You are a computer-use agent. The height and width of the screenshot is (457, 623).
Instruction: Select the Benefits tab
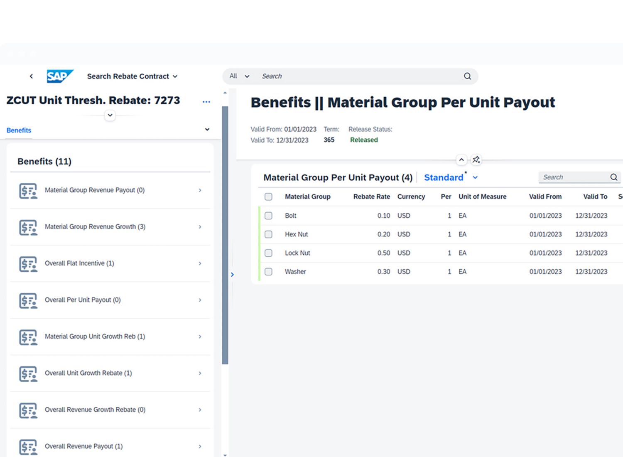19,130
